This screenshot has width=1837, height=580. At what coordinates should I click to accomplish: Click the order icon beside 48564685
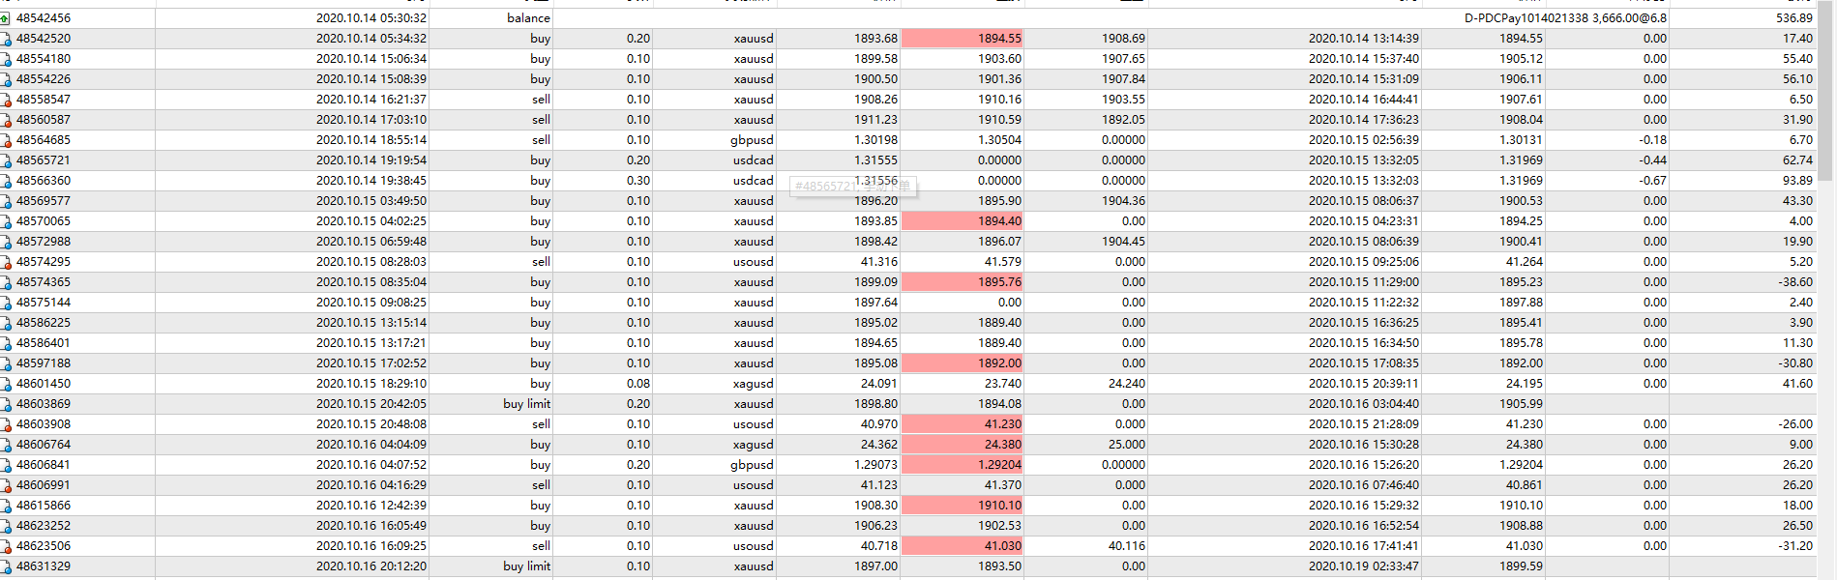(x=5, y=140)
